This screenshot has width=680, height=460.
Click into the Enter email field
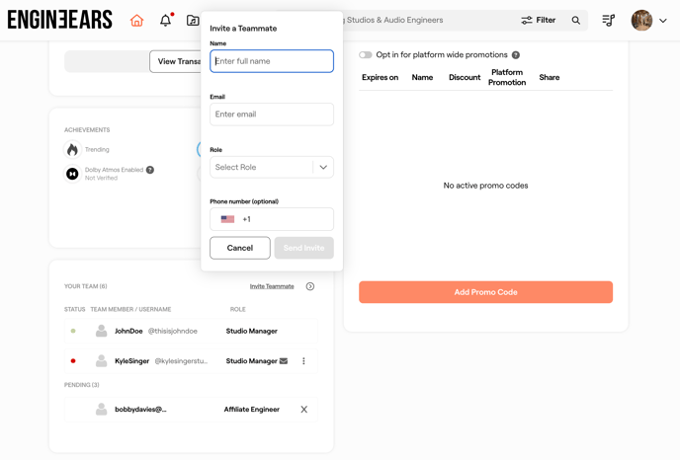[x=272, y=115]
